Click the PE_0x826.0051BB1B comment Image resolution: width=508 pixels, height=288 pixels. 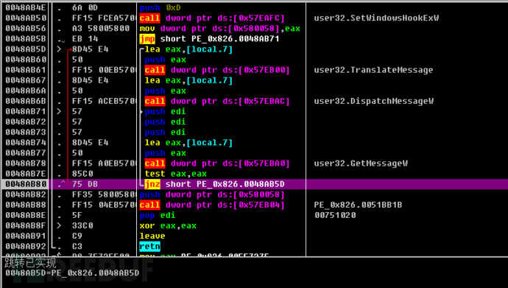358,205
